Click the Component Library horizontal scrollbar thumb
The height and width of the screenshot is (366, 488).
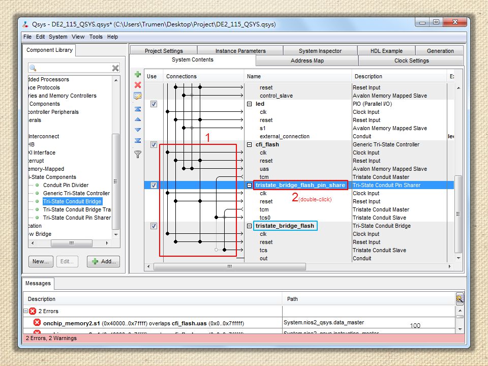click(72, 243)
